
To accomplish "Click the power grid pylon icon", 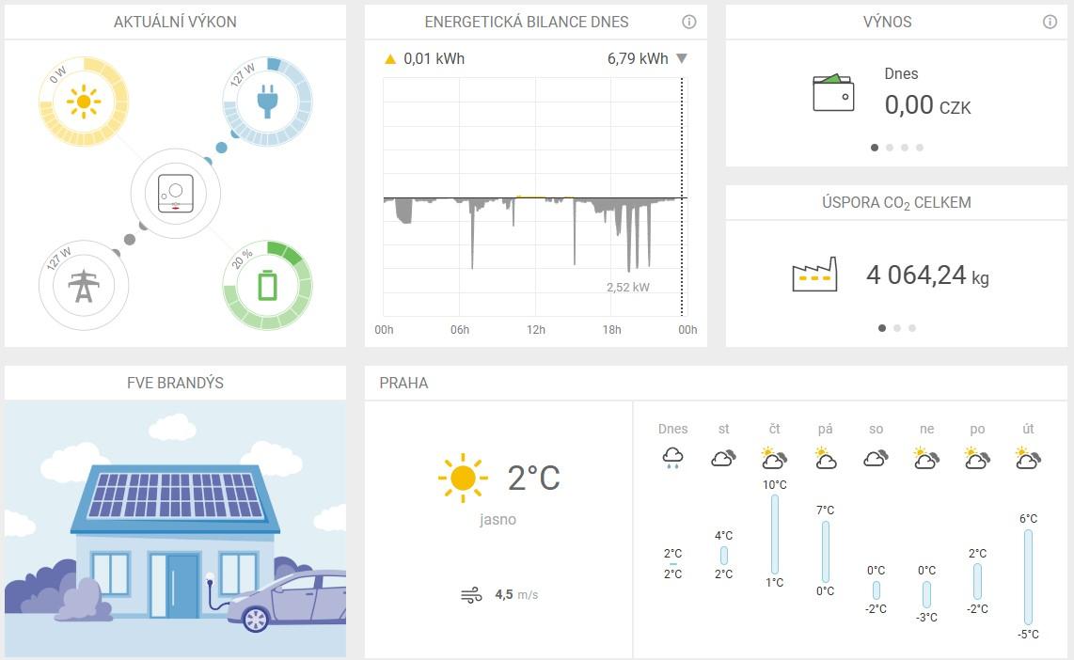I will (x=84, y=286).
